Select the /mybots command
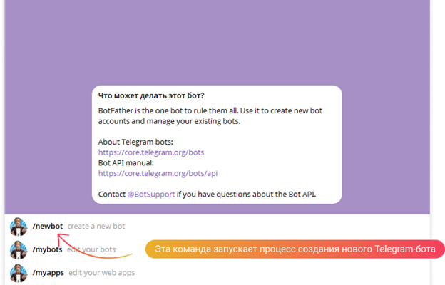445x285 pixels. pos(47,250)
